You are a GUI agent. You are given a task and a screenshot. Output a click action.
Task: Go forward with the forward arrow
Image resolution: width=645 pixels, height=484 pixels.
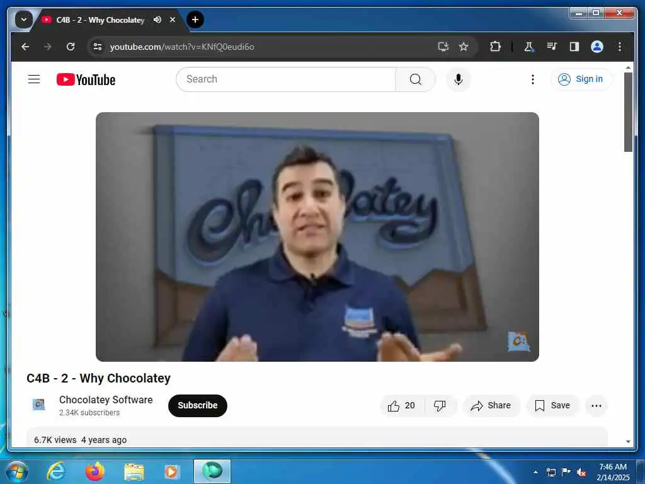tap(48, 47)
